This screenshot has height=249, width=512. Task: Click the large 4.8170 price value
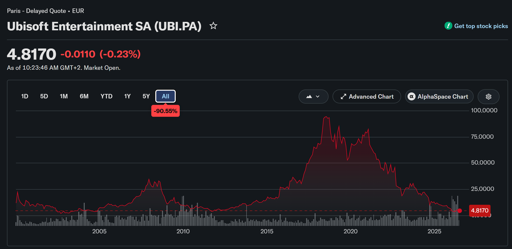(x=32, y=54)
